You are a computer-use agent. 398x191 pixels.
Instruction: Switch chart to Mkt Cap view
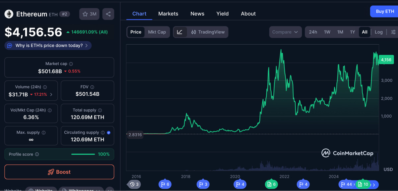(x=157, y=32)
